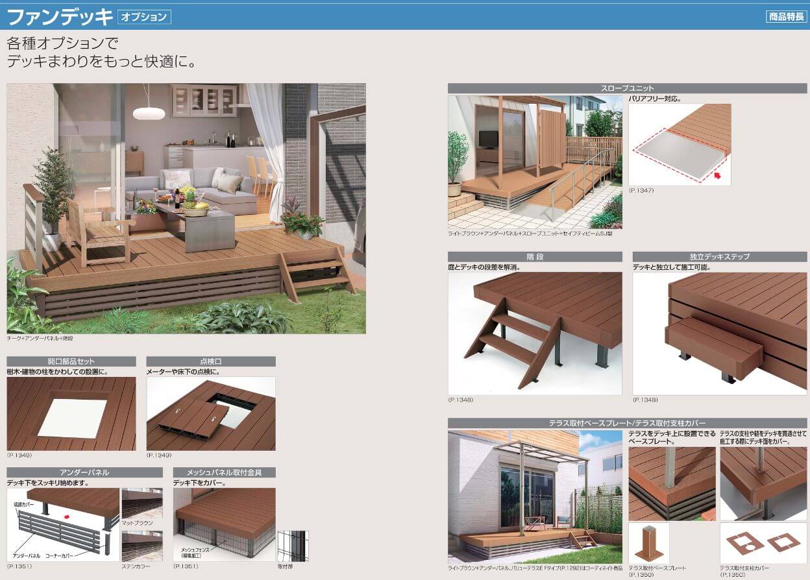Select the 開口部品セット section header

[x=71, y=361]
